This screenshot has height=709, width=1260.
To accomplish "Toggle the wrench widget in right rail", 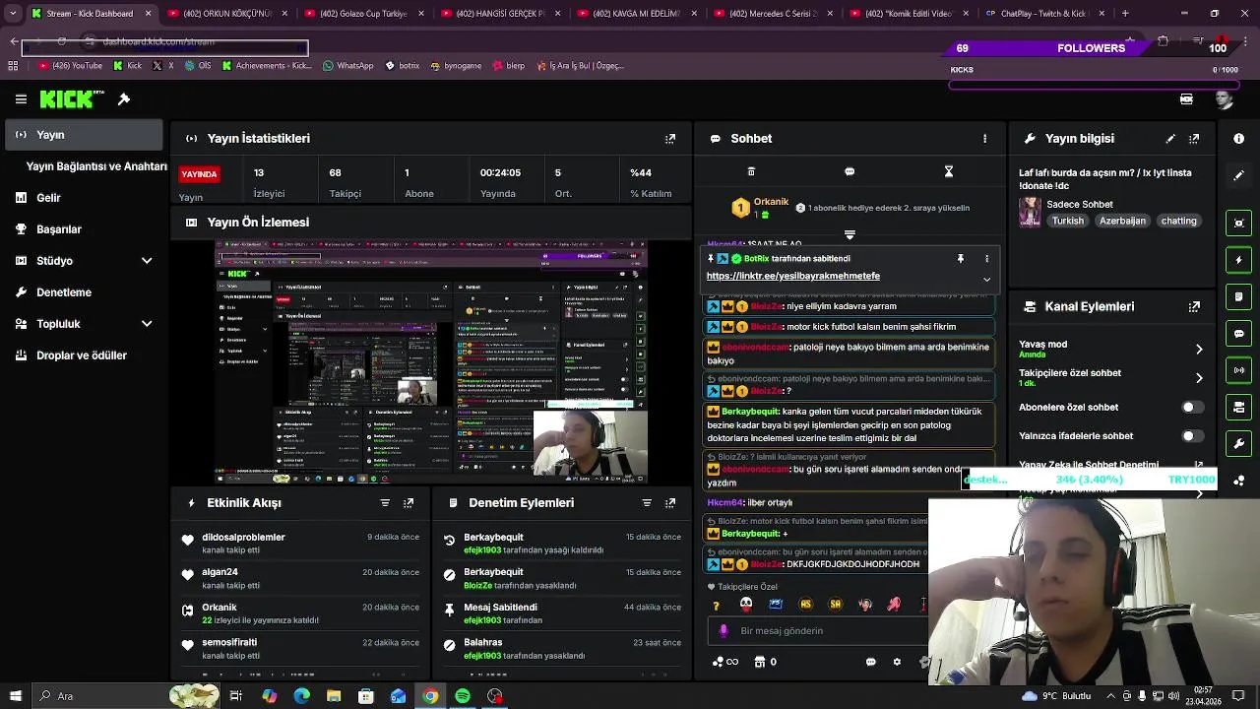I will click(x=1239, y=444).
